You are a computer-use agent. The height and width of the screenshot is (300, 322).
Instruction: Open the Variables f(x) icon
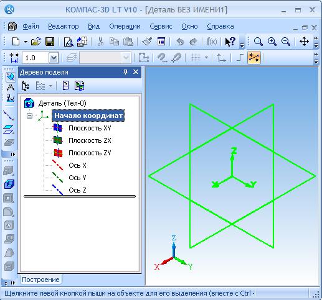pyautogui.click(x=212, y=42)
